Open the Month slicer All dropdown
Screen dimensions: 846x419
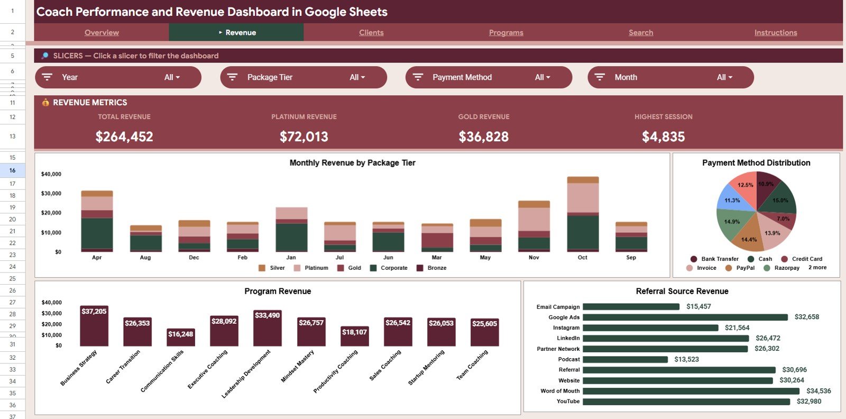pos(725,77)
